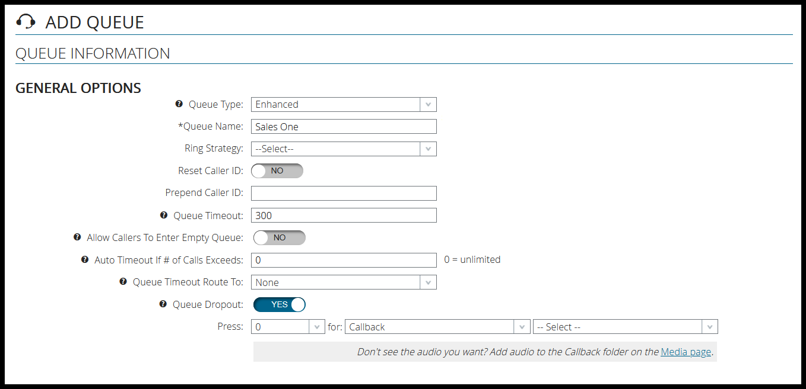Enable Allow Callers To Enter Empty Queue switch
The height and width of the screenshot is (389, 806).
click(x=280, y=238)
